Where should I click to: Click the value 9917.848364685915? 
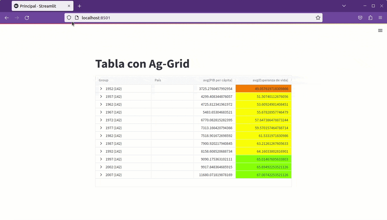(x=217, y=167)
